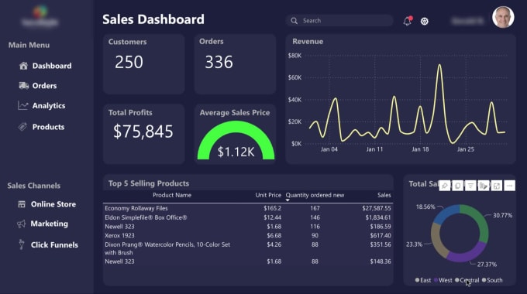Click the $165.2 unit price cell
Image resolution: width=527 pixels, height=294 pixels.
[273, 208]
